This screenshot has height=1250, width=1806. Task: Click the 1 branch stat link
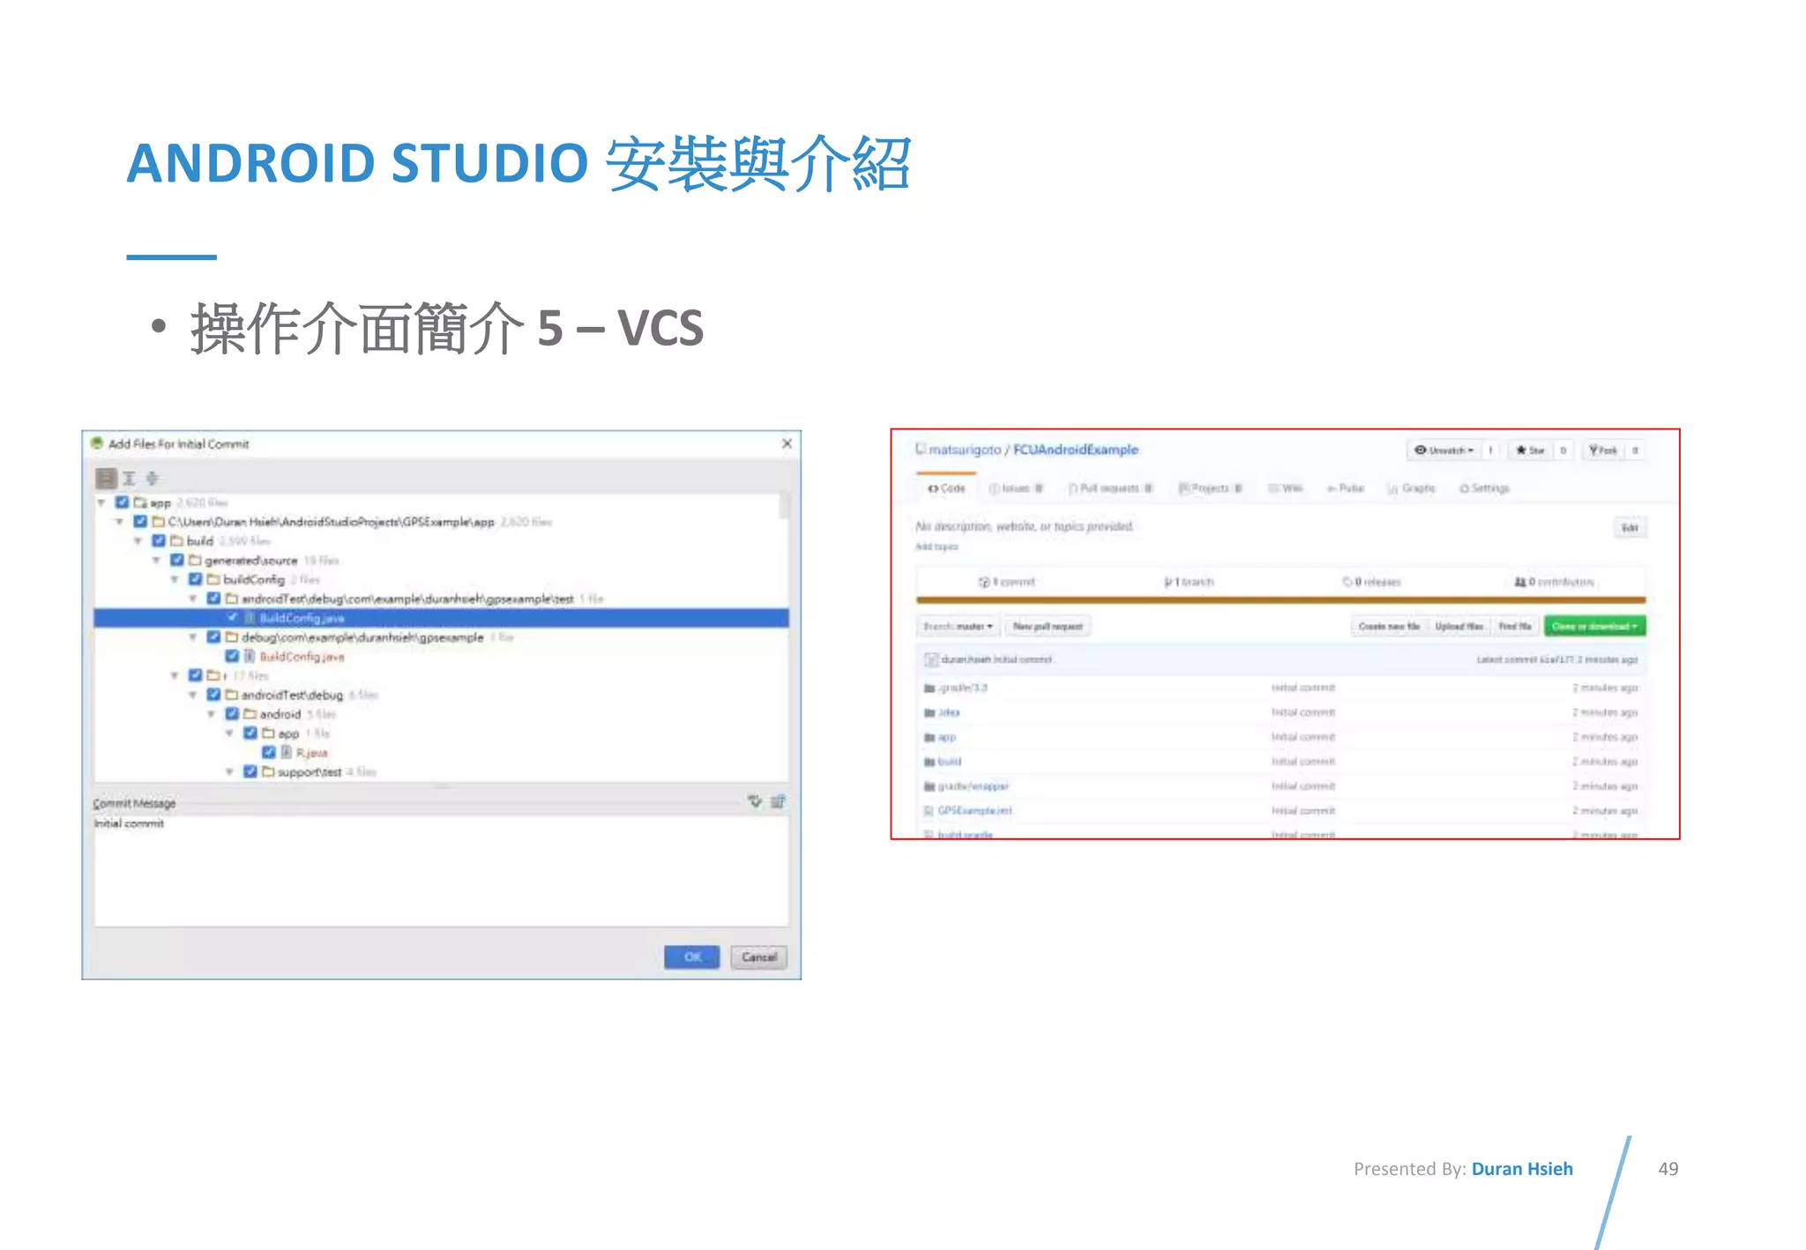click(1189, 582)
